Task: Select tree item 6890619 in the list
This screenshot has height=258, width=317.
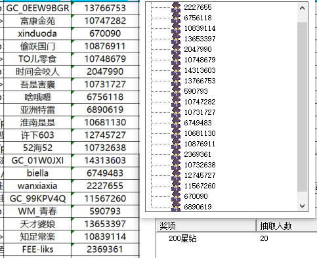Action: point(198,207)
